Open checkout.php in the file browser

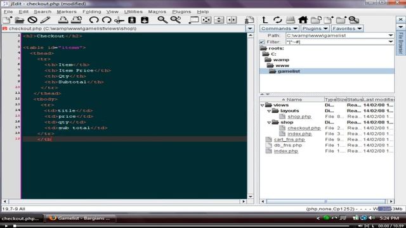pos(304,128)
